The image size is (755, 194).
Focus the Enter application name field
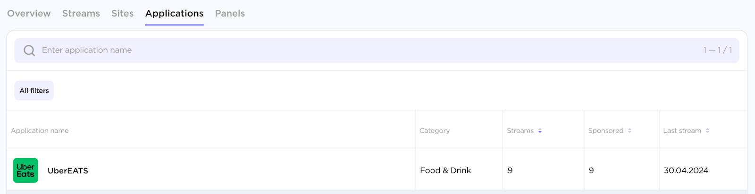pyautogui.click(x=330, y=50)
